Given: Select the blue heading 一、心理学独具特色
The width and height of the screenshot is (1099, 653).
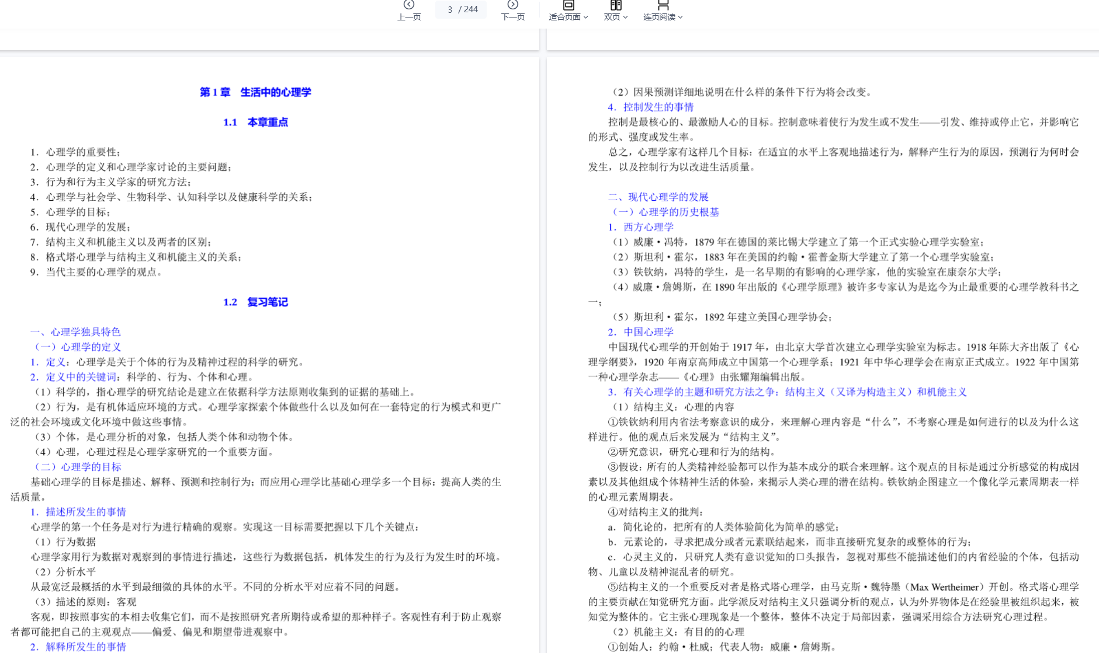Looking at the screenshot, I should pyautogui.click(x=75, y=332).
